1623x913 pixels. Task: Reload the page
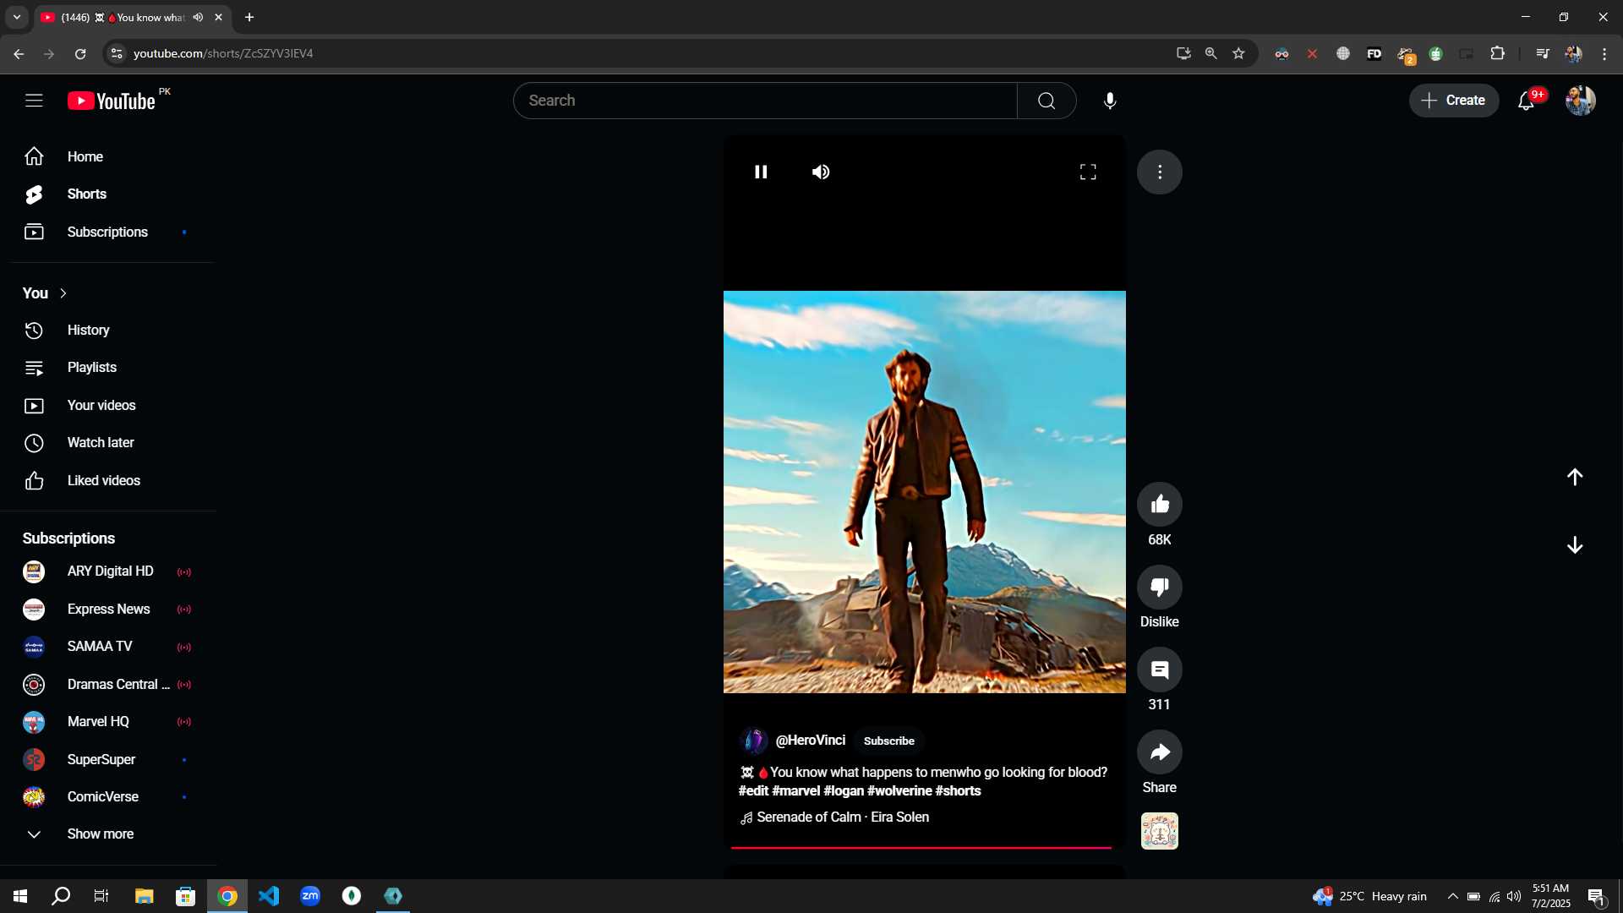pos(80,53)
